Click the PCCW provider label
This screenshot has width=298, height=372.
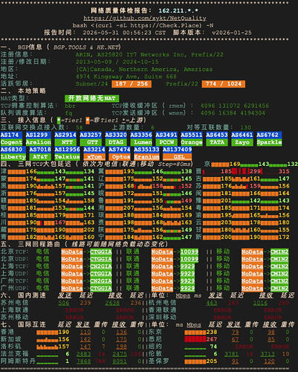pyautogui.click(x=166, y=142)
